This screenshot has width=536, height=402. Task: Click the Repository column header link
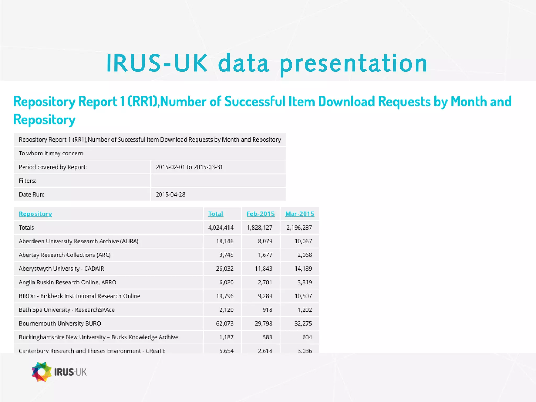tap(35, 214)
